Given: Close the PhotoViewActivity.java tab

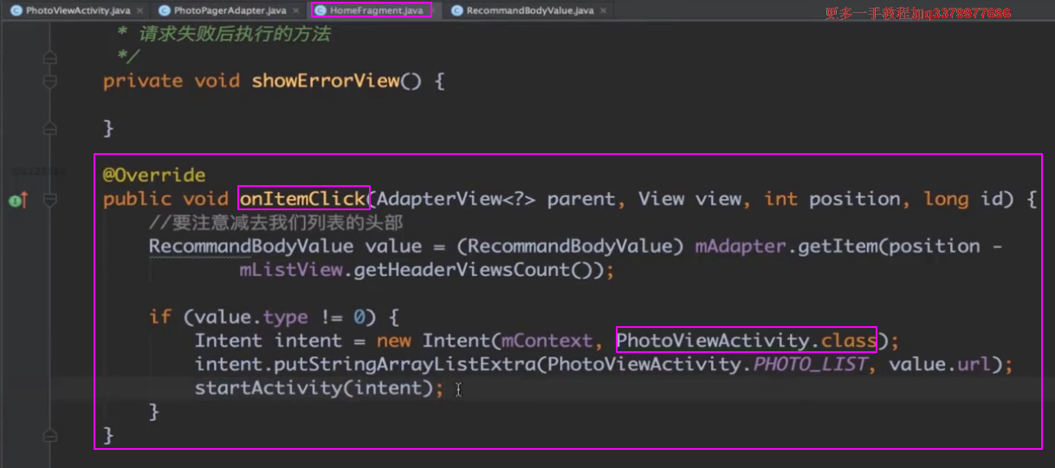Looking at the screenshot, I should tap(139, 11).
